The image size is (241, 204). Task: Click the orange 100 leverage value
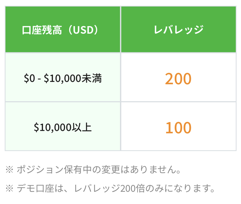(178, 128)
